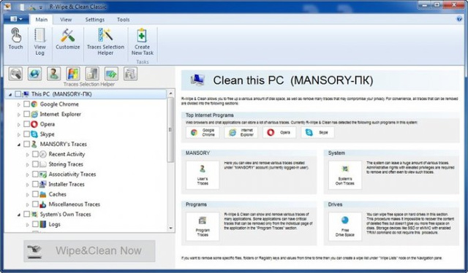Check the System's Own Traces checkbox

click(26, 215)
